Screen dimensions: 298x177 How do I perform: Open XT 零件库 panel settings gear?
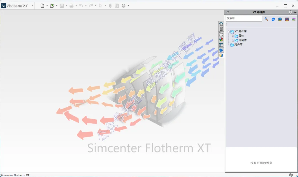click(x=290, y=12)
